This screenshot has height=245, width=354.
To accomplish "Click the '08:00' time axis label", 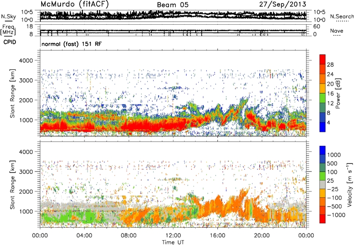I will (129, 236).
